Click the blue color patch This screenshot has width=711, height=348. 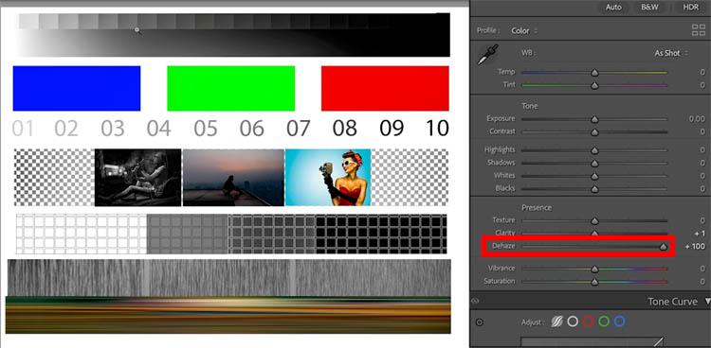pyautogui.click(x=77, y=88)
